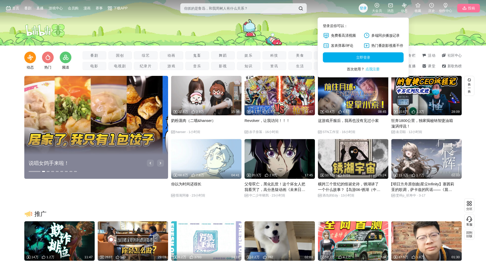Click the 立即登录 button
Viewport: 486px width, 263px height.
tap(363, 57)
